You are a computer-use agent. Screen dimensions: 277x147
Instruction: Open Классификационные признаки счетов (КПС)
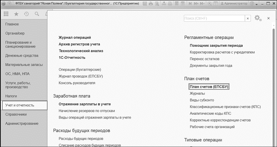[225, 107]
